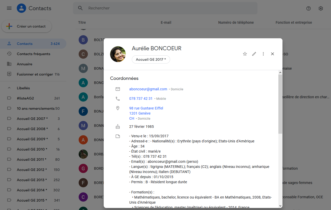Click the building icon beside Annuaire
This screenshot has width=331, height=210.
click(9, 64)
